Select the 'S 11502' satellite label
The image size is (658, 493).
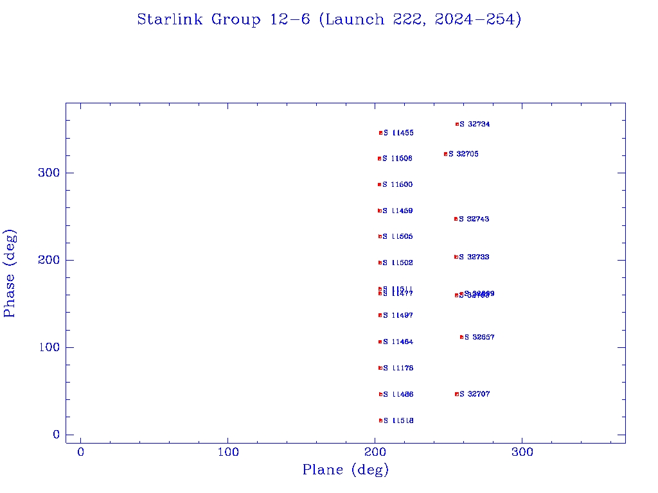coord(398,263)
